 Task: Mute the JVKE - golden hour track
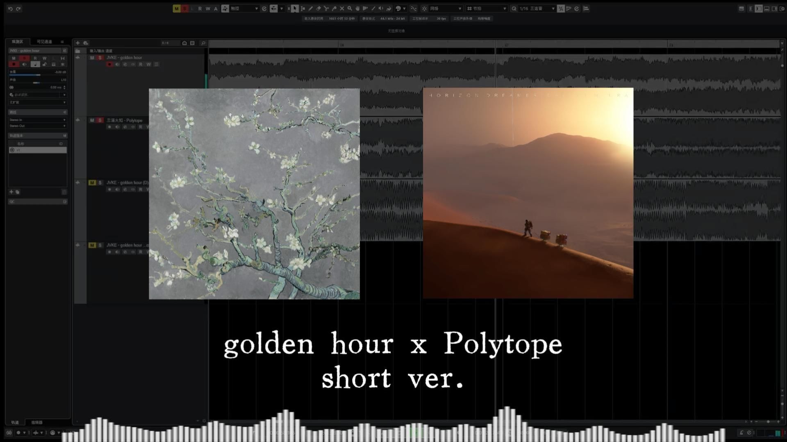pyautogui.click(x=92, y=58)
